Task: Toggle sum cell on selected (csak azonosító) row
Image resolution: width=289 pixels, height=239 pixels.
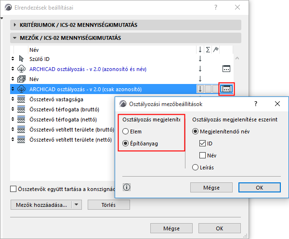Action: click(208, 89)
